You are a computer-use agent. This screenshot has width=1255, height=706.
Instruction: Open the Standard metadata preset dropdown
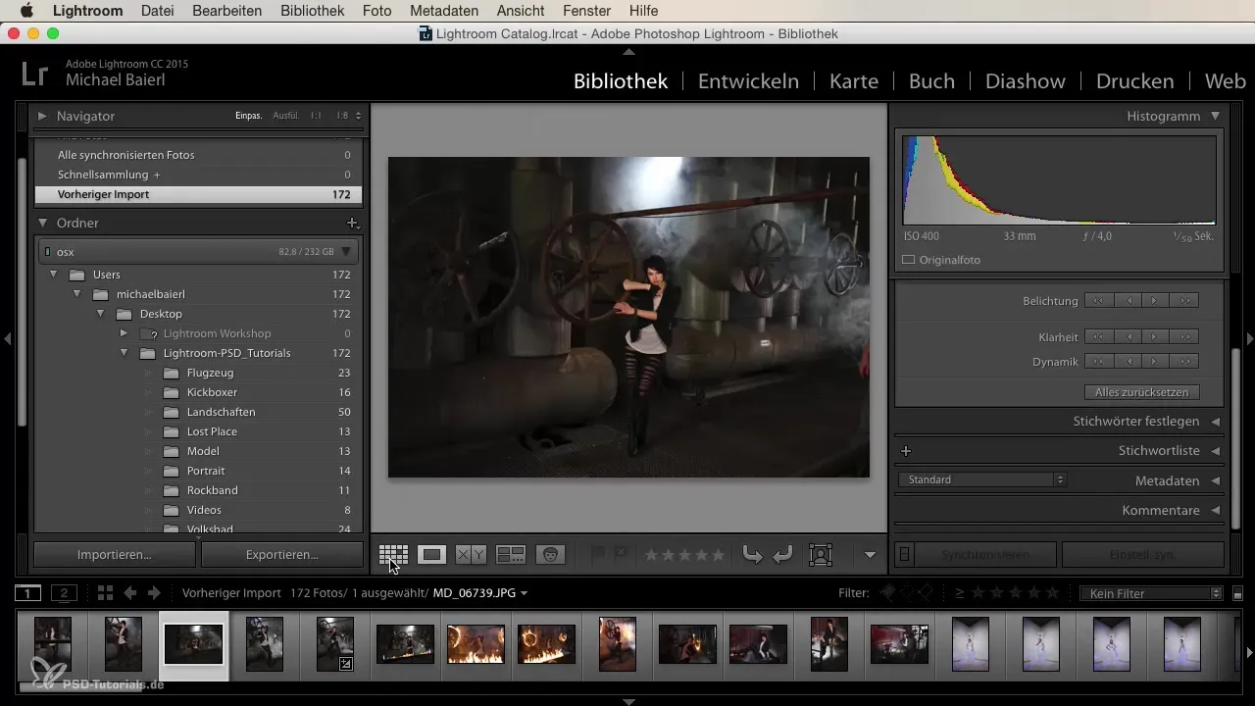tap(982, 479)
